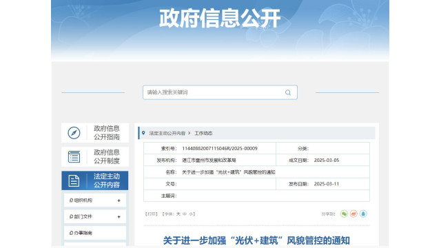Open 政府信息公开制度 sidebar entry

click(x=95, y=156)
